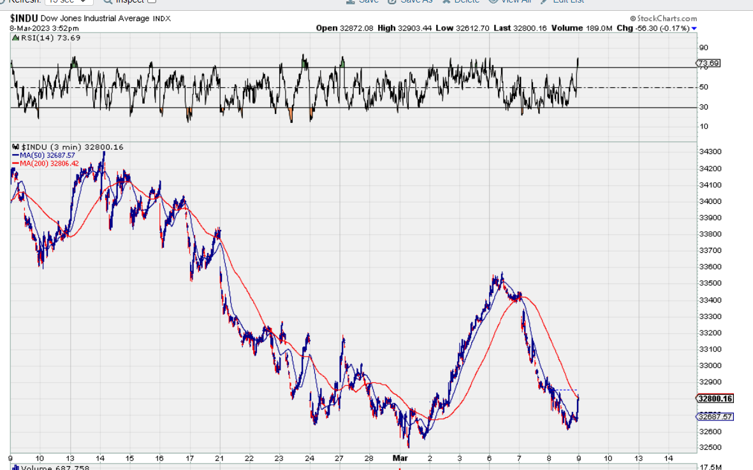
Task: Click the View All eye icon
Action: [x=493, y=1]
